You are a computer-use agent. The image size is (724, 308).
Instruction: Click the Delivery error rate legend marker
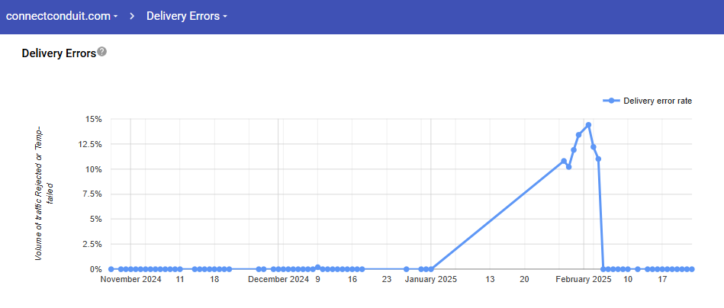(x=611, y=101)
